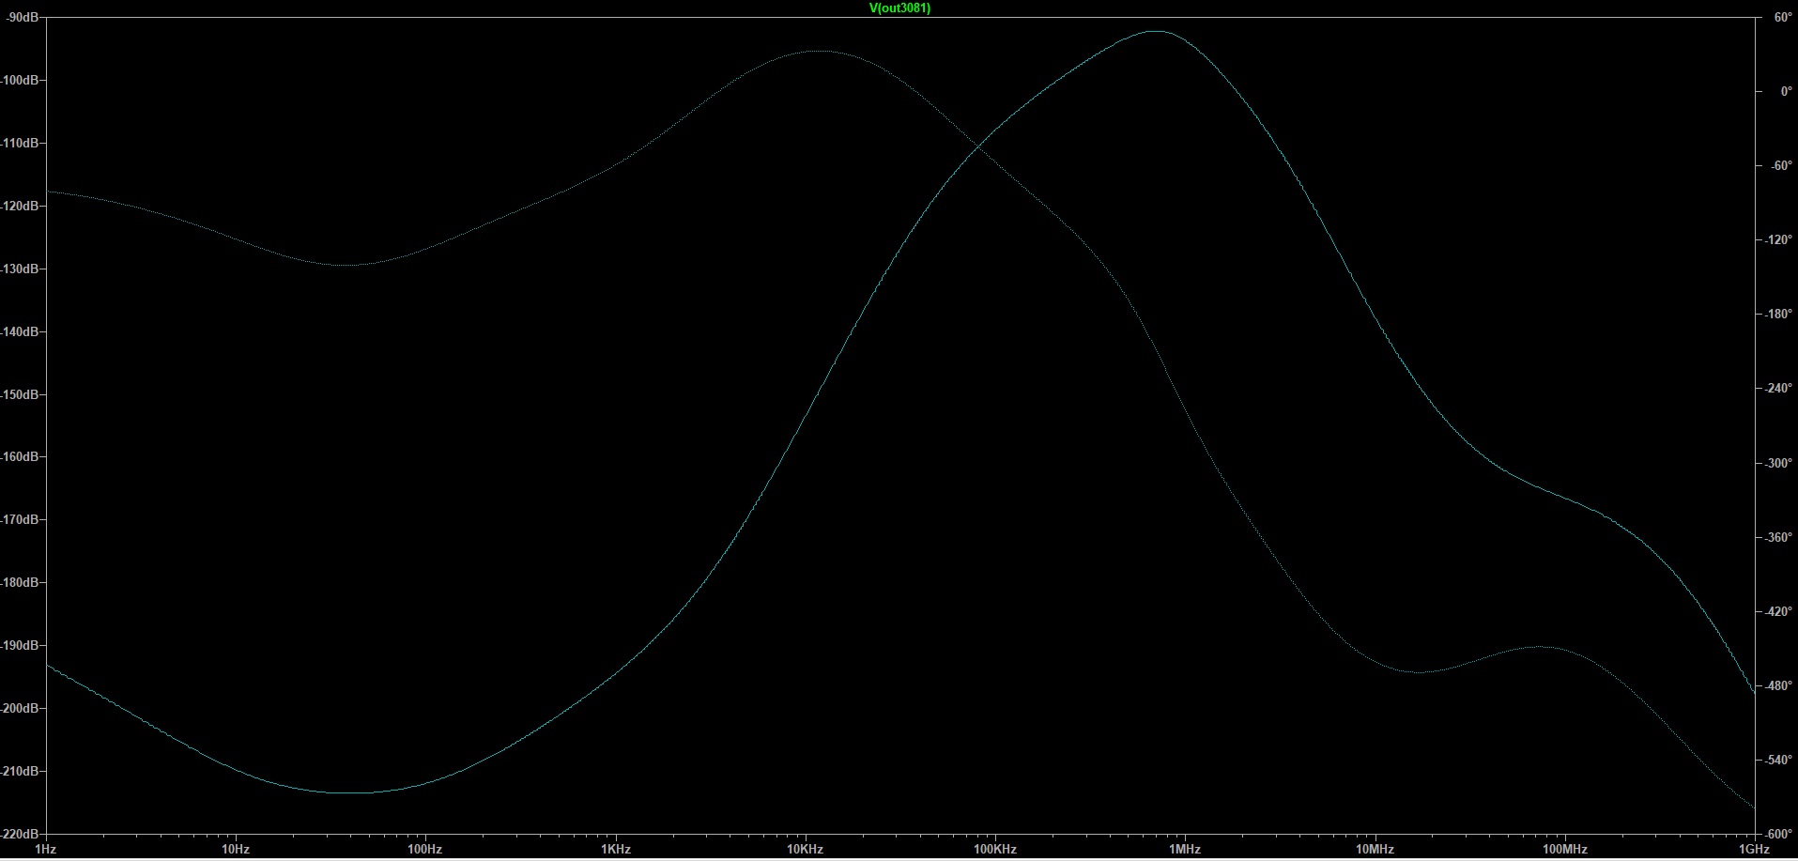Click the -160dB magnitude label

click(19, 457)
